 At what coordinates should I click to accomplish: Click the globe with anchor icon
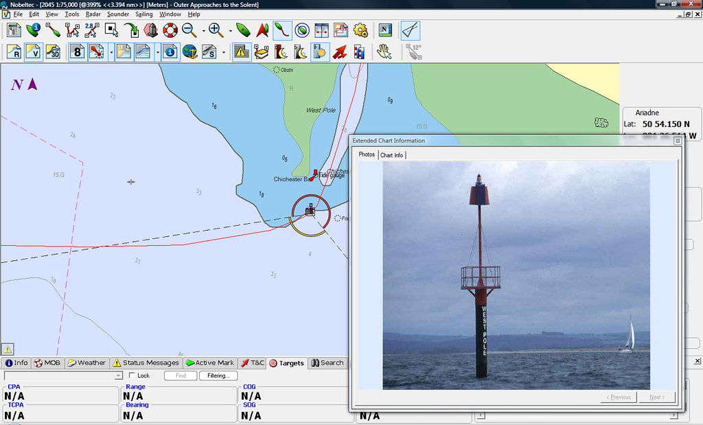tap(190, 52)
